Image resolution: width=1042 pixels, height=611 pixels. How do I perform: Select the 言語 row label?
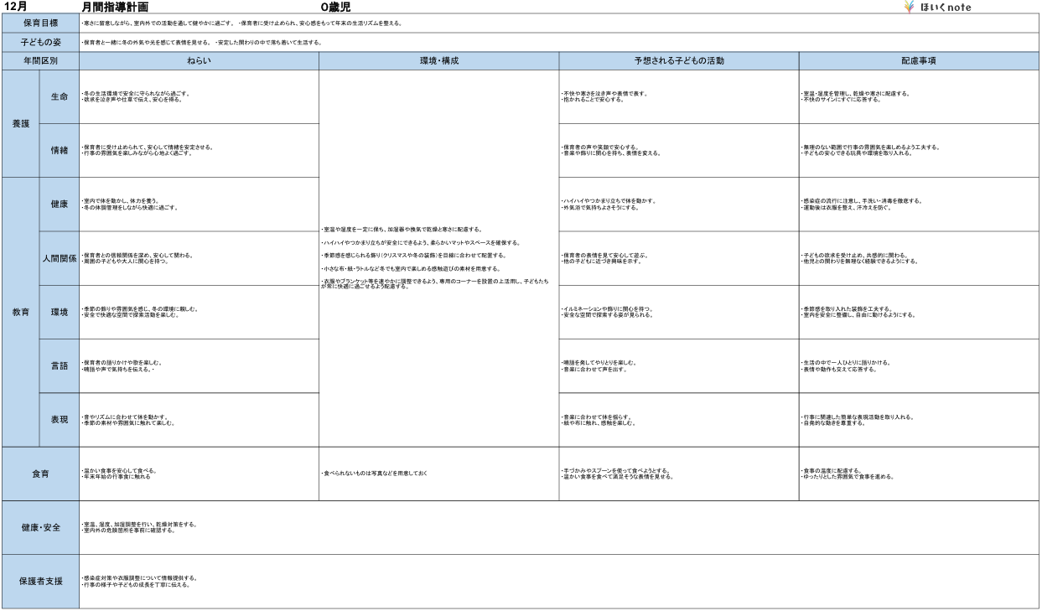(60, 365)
